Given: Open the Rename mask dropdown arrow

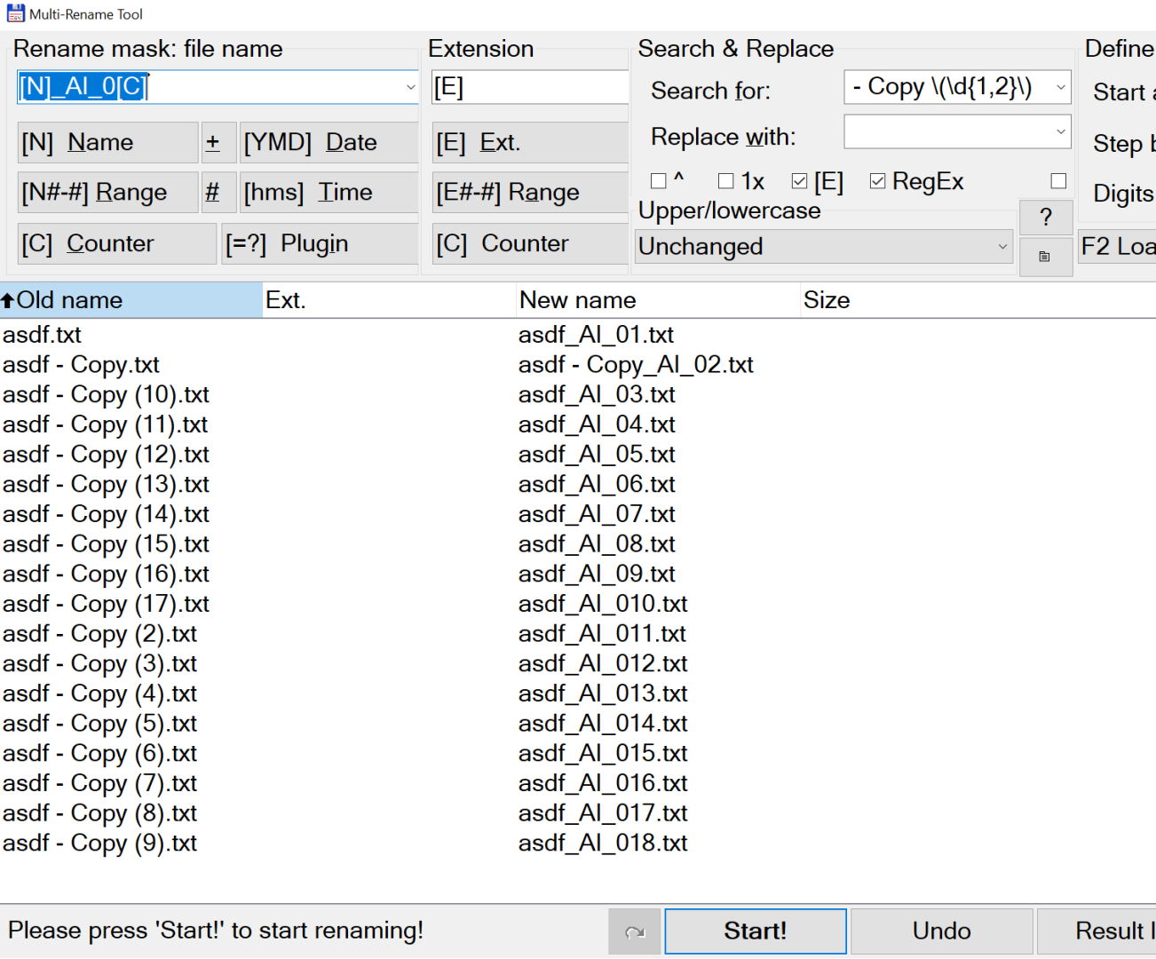Looking at the screenshot, I should click(x=410, y=87).
